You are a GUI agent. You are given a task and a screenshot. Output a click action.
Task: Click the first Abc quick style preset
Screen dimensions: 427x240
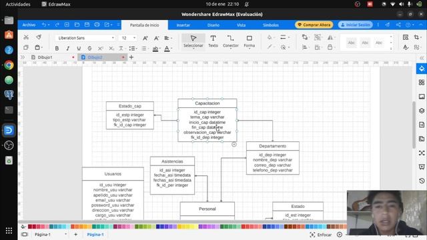point(352,43)
